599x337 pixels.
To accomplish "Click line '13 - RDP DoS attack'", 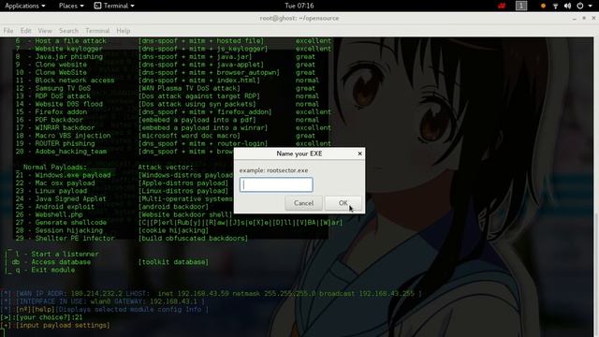I will pos(53,95).
